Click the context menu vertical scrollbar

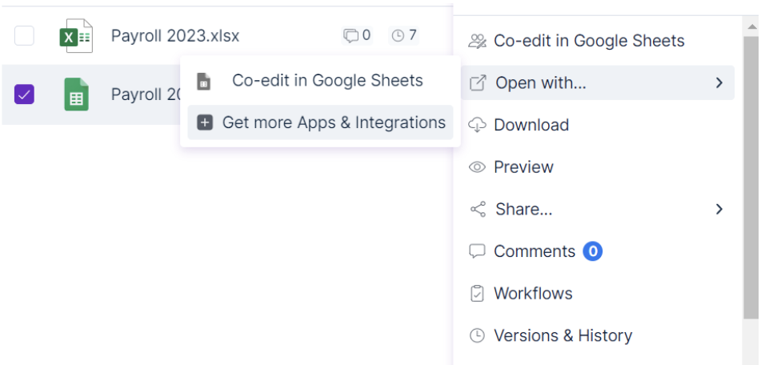pyautogui.click(x=750, y=176)
